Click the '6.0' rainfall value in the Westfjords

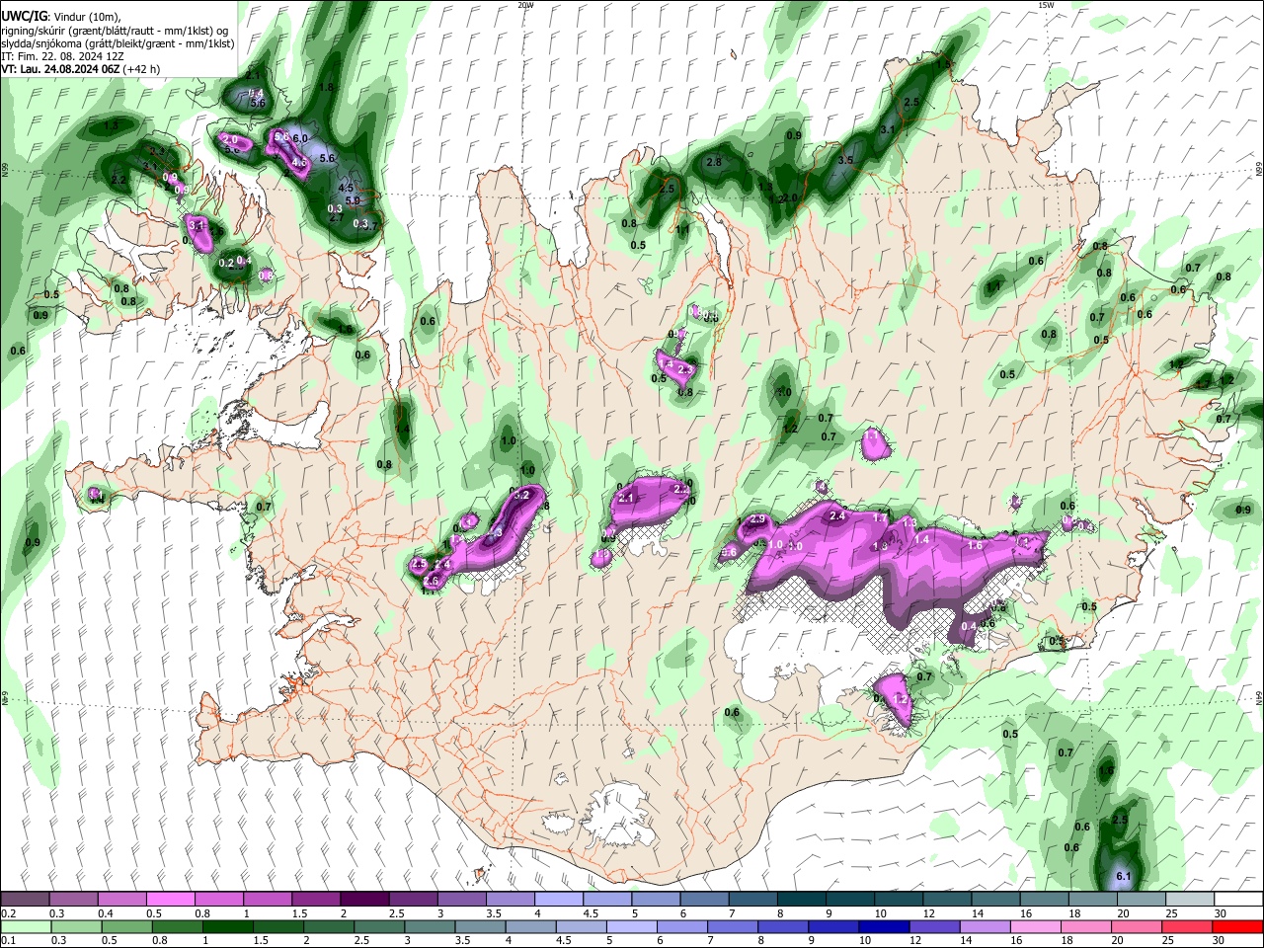(300, 138)
